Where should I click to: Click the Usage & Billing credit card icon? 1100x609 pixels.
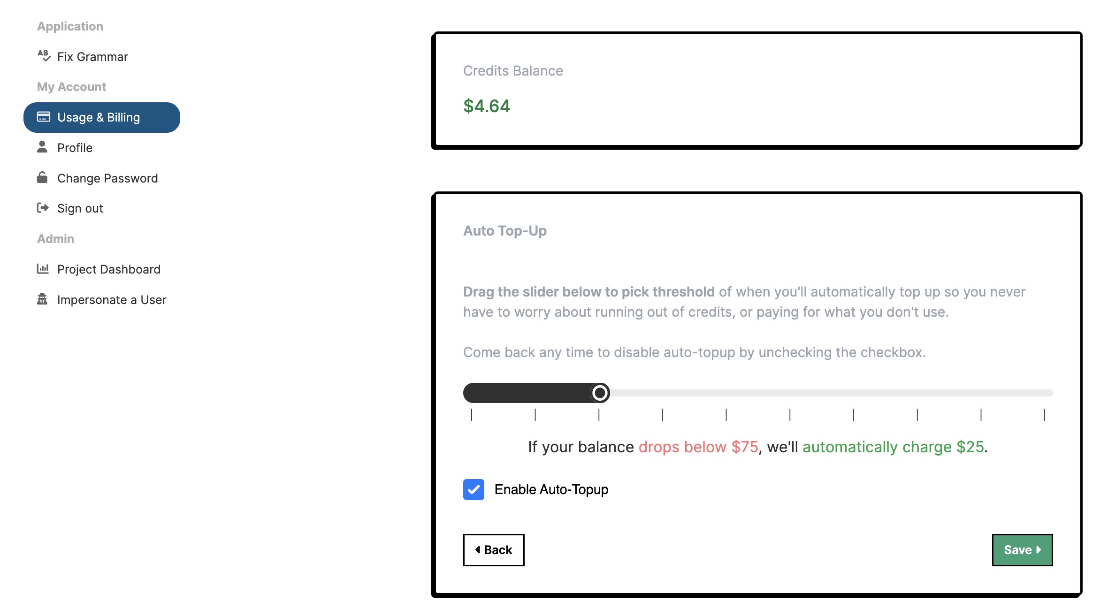pos(44,117)
